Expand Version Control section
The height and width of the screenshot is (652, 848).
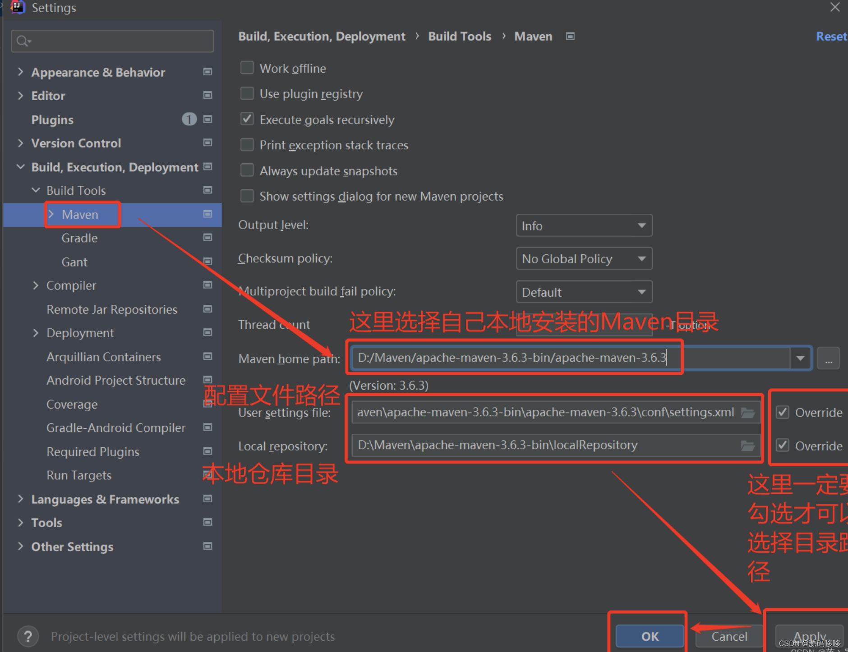point(20,142)
